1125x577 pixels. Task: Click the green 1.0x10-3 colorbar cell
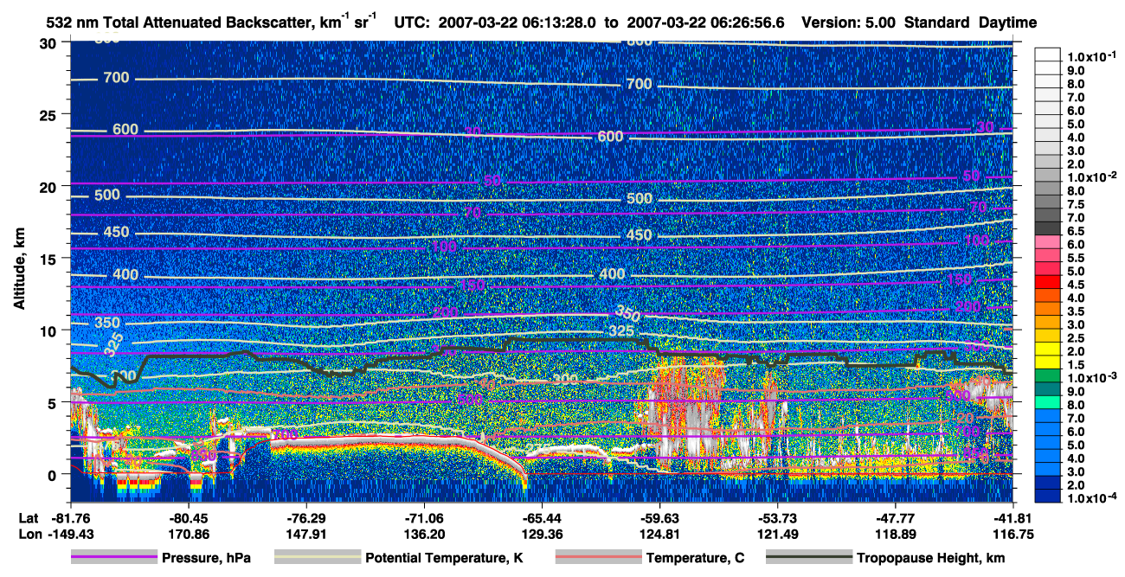[1048, 377]
